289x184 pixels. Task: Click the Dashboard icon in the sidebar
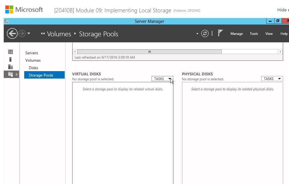point(11,52)
